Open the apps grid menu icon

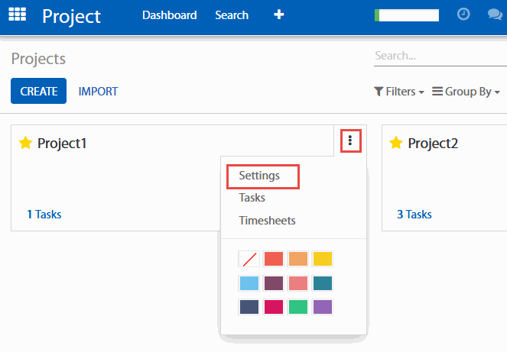pos(17,15)
